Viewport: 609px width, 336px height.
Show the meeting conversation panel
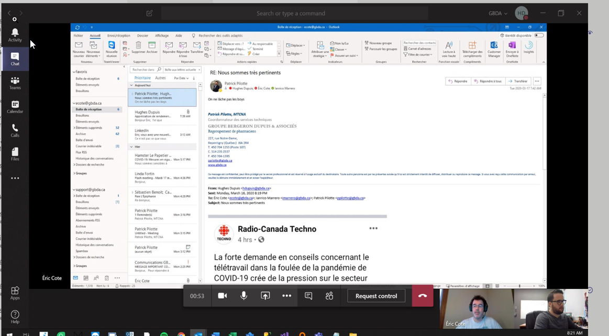coord(308,296)
